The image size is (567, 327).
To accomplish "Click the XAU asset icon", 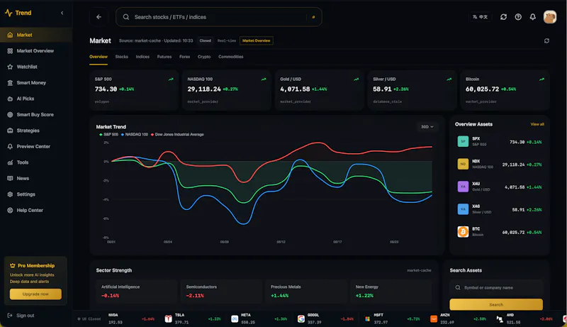I will [463, 187].
